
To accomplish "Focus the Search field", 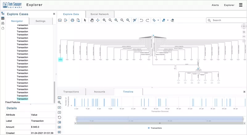I will (x=227, y=20).
